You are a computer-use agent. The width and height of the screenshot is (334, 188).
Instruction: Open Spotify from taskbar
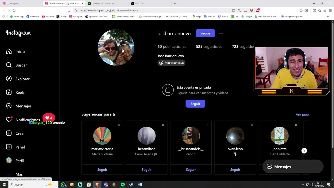[x=123, y=185]
